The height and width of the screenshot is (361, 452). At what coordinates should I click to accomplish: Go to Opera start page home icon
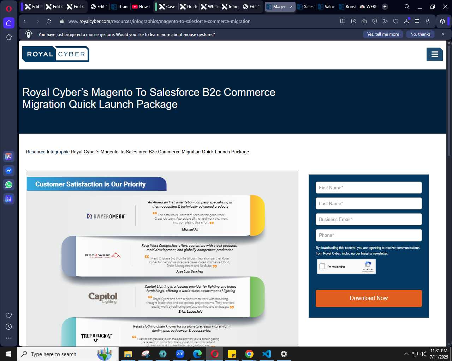coord(9,23)
